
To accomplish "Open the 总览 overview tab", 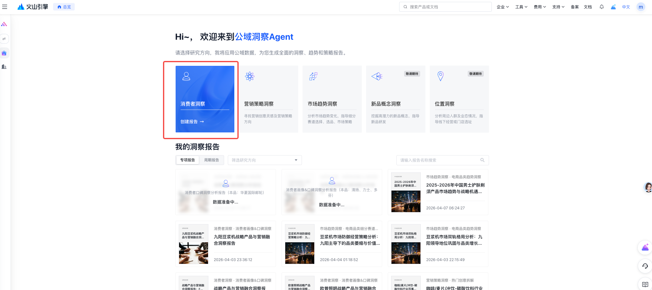I will (64, 7).
